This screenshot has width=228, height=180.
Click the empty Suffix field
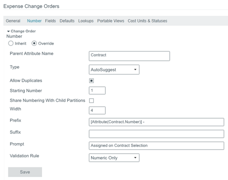pos(156,134)
